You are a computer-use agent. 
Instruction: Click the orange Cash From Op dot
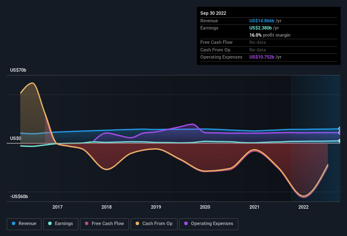click(137, 223)
